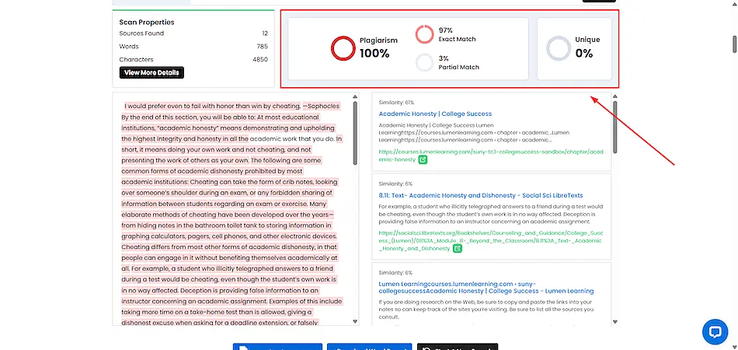Viewport: 738px width, 350px height.
Task: Follow the green courses.lumenlearning.com URL link
Action: pos(490,156)
